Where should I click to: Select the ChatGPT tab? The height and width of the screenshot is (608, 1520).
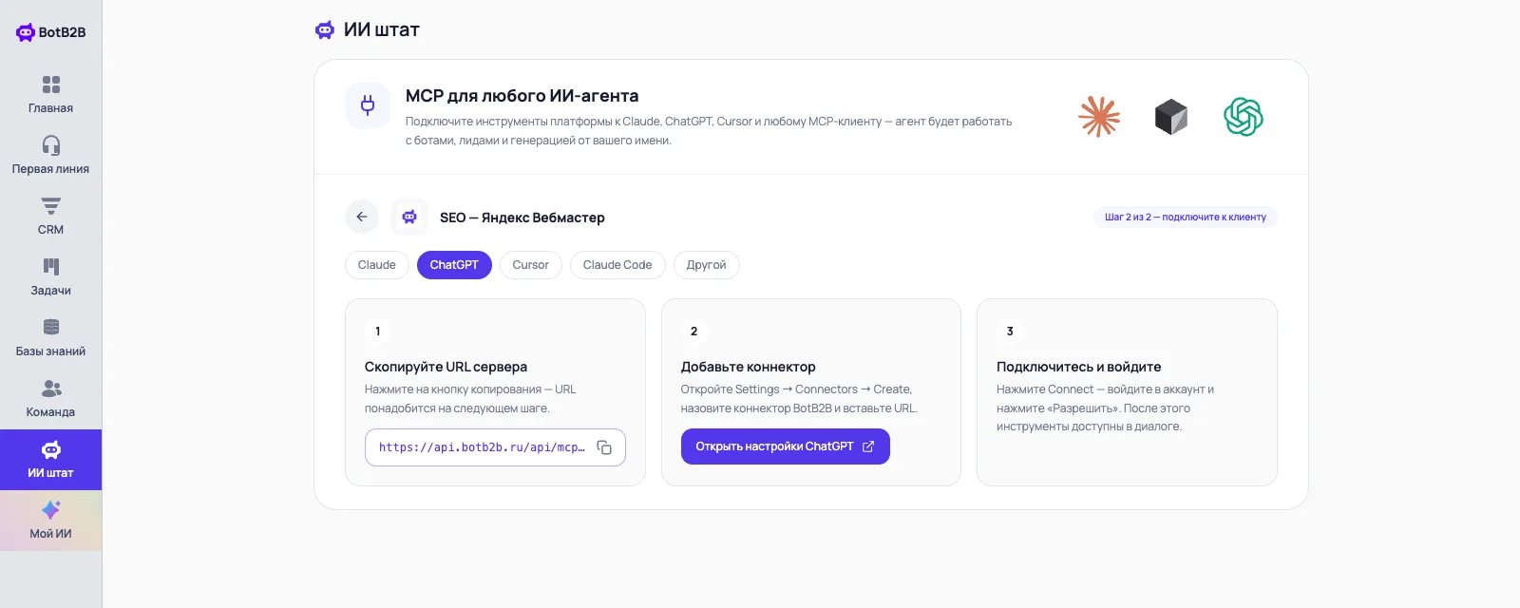(x=454, y=265)
